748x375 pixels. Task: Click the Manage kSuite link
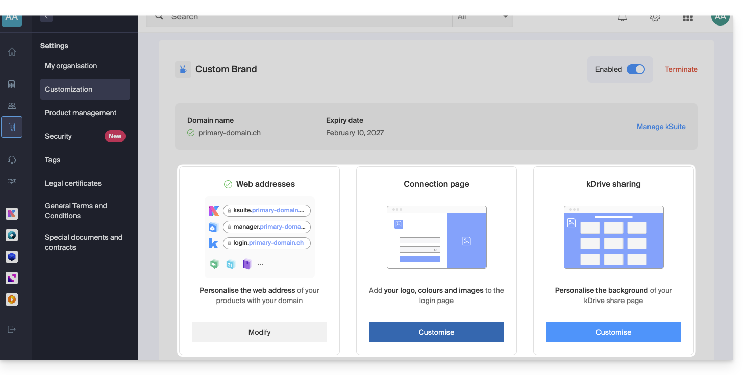661,127
